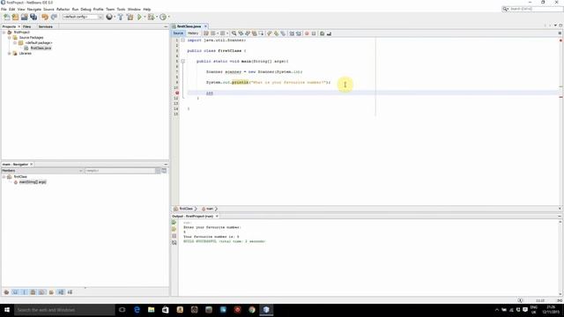Screen dimensions: 564x317
Task: Click the empty filter field in Navigator
Action: [x=120, y=170]
